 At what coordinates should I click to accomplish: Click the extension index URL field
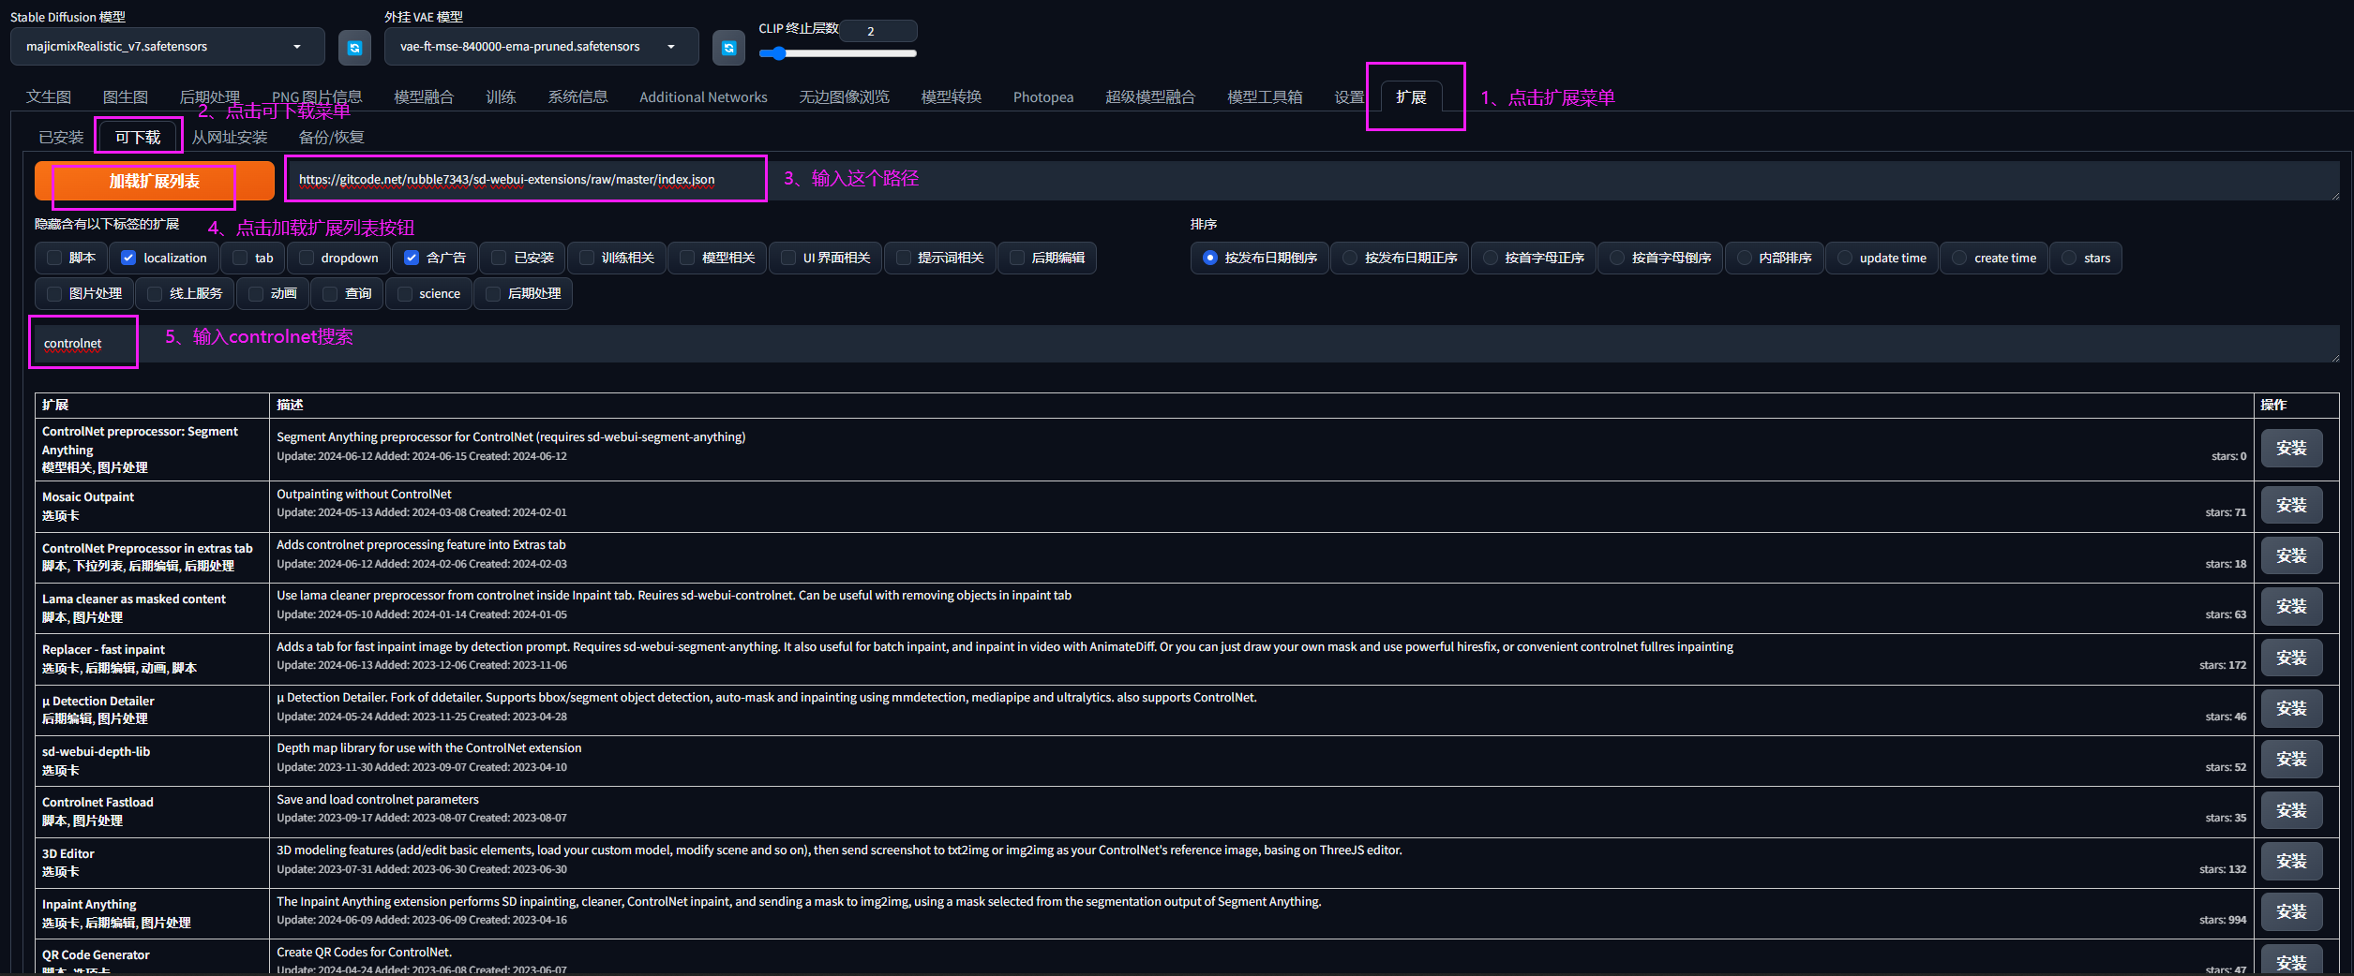(x=1312, y=180)
